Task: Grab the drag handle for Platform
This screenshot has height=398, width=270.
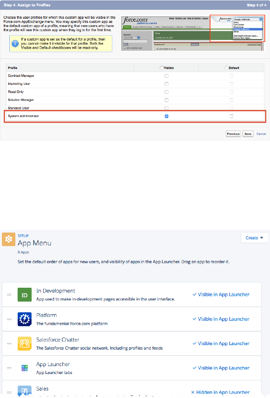Action: tap(9, 319)
